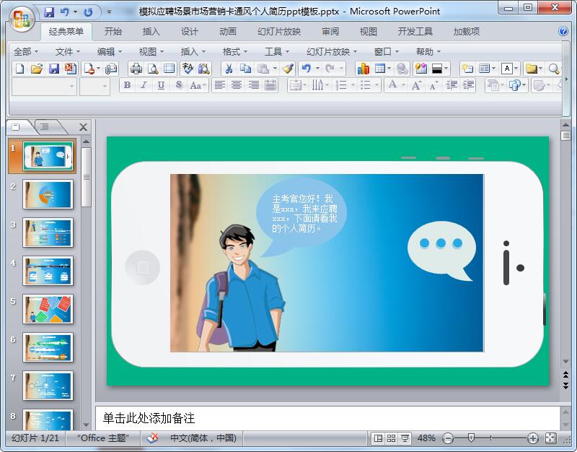
Task: Open an existing file with the folder icon
Action: click(x=37, y=69)
